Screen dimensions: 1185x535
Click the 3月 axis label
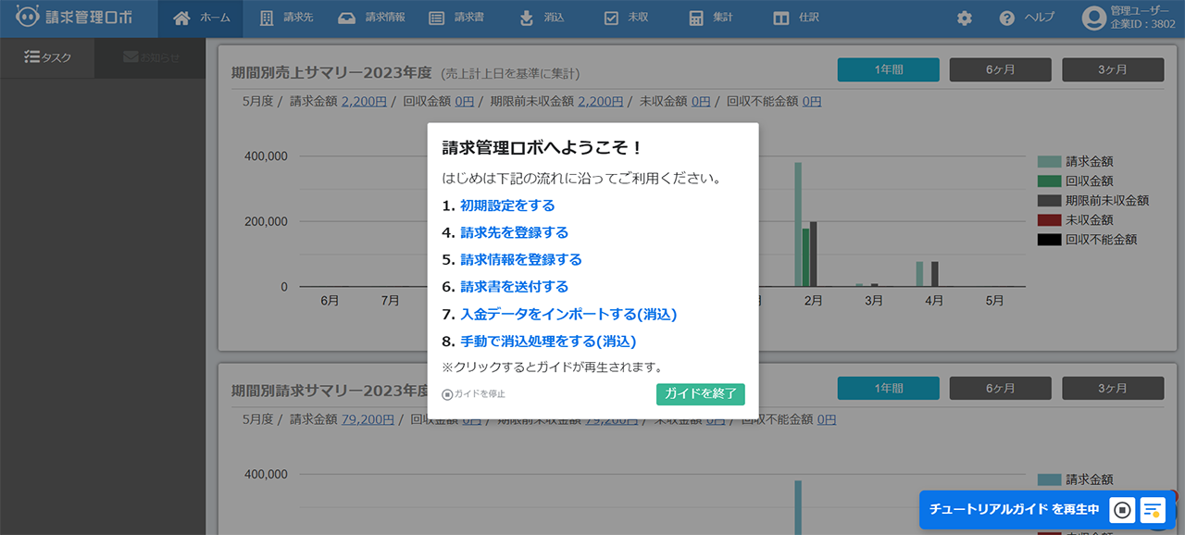pos(874,301)
